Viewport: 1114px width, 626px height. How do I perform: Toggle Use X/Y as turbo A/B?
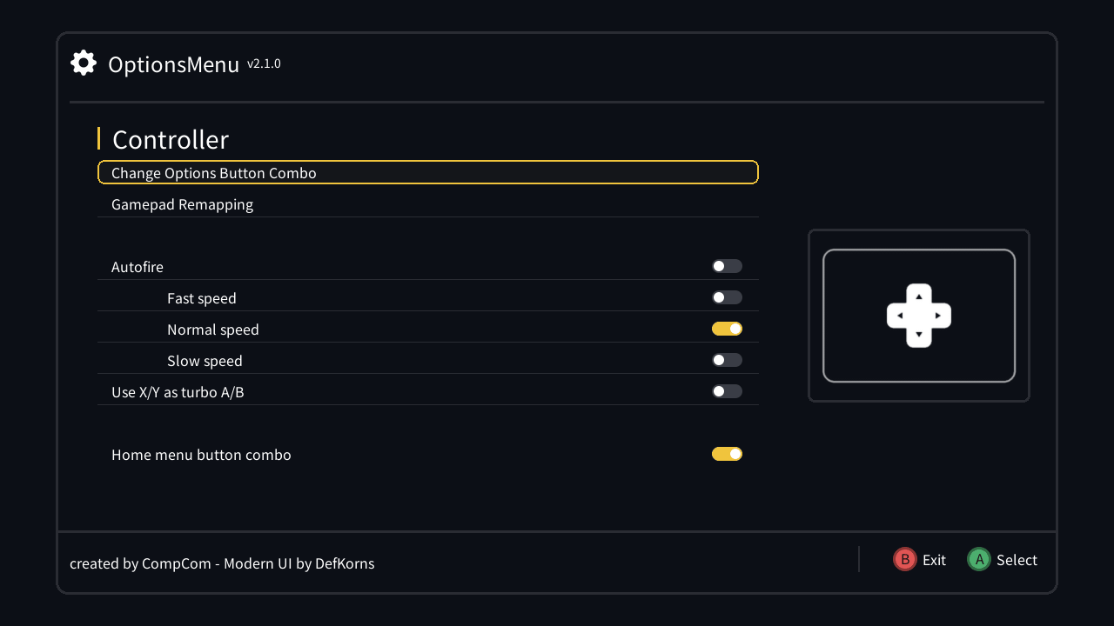727,391
